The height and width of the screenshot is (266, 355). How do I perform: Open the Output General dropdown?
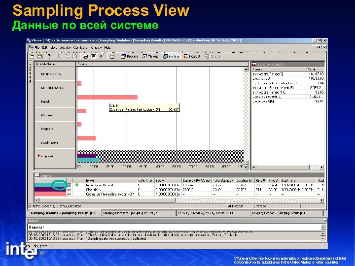click(x=323, y=227)
